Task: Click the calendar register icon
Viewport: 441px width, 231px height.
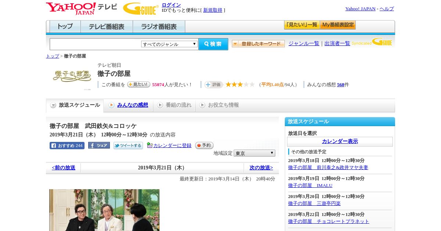Action: pos(150,145)
